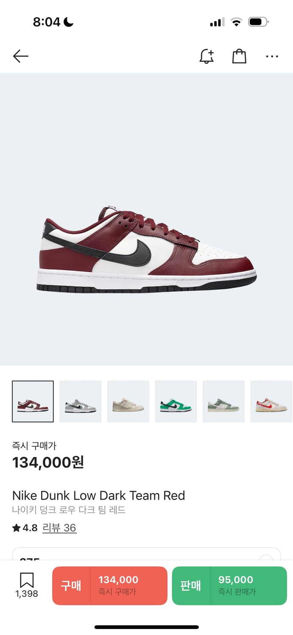Select the grey Dunk thumbnail
The height and width of the screenshot is (635, 293).
(80, 401)
